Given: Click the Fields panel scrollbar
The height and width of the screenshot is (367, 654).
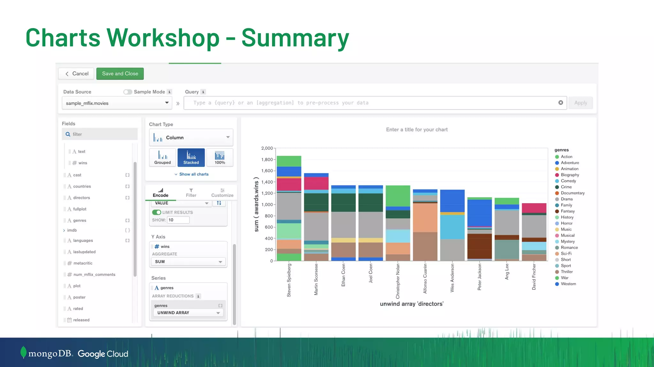Looking at the screenshot, I should point(135,219).
